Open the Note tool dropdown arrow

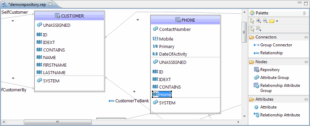click(277, 21)
